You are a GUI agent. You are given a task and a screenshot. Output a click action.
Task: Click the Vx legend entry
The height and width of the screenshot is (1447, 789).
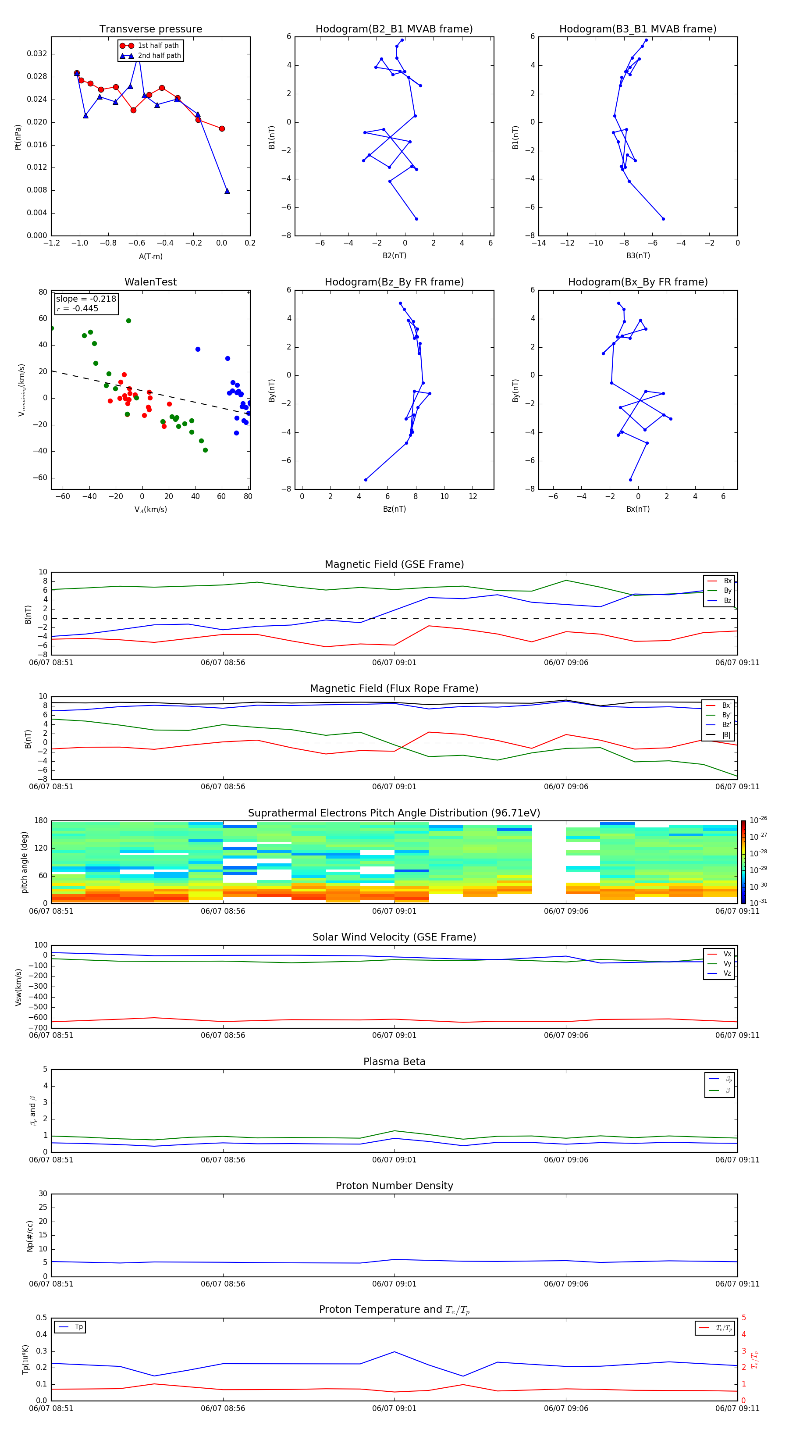pyautogui.click(x=719, y=954)
